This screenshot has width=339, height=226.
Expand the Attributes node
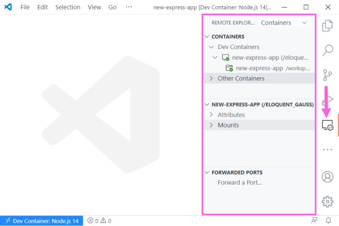[211, 115]
